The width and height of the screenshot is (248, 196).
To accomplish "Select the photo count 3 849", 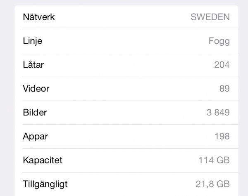I will [218, 113].
